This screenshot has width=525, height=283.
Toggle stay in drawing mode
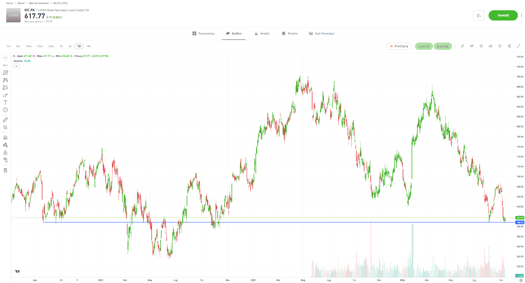coord(5,145)
